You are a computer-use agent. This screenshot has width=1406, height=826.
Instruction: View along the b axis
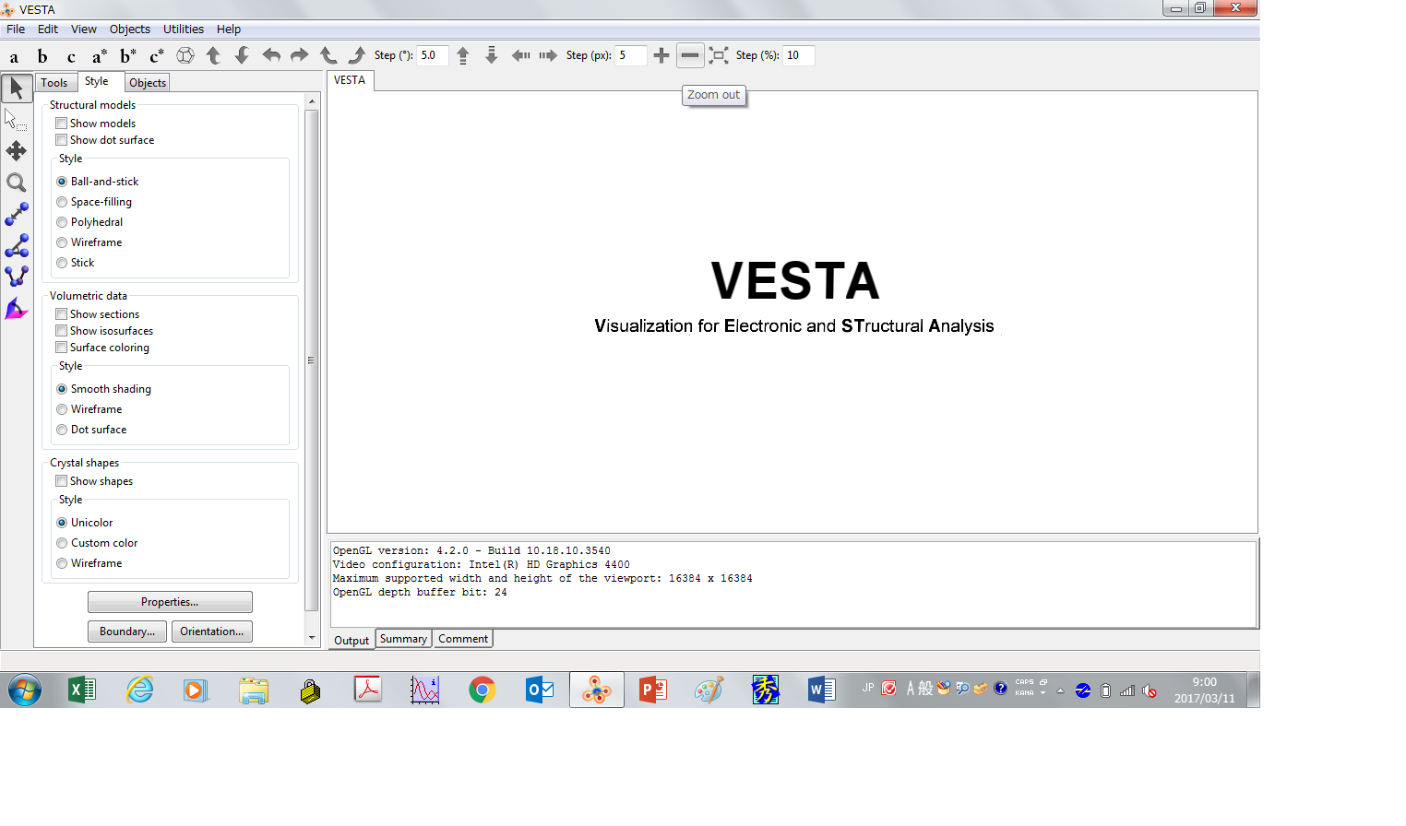(42, 56)
